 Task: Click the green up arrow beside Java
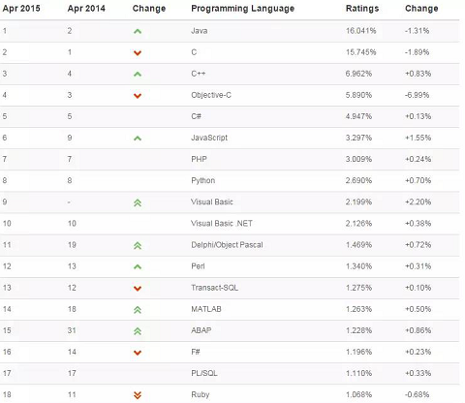tap(138, 31)
